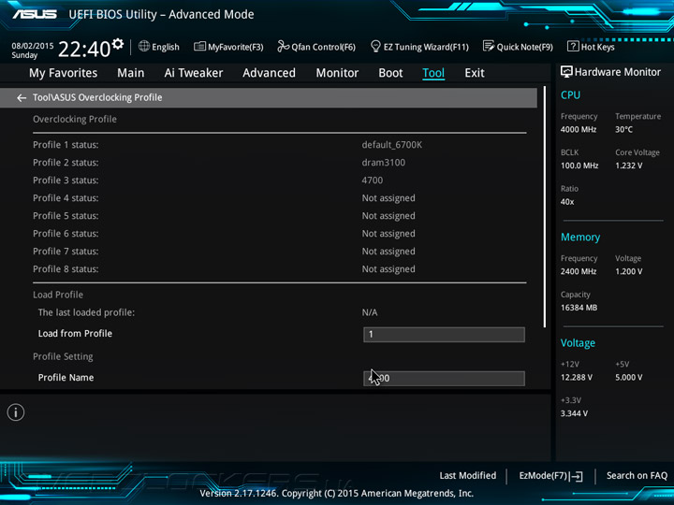674x505 pixels.
Task: Click the Hot Keys question mark icon
Action: point(573,46)
